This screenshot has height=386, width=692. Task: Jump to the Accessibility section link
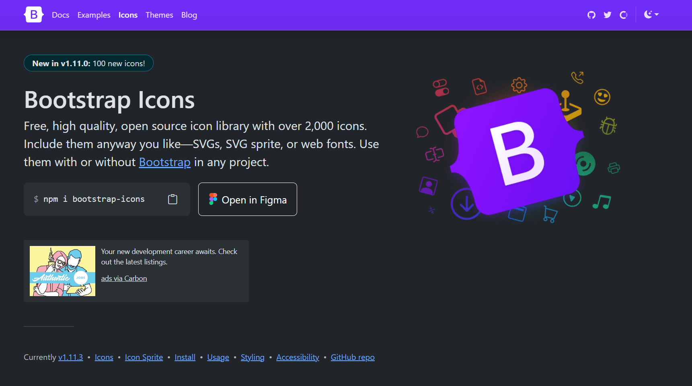click(x=298, y=357)
